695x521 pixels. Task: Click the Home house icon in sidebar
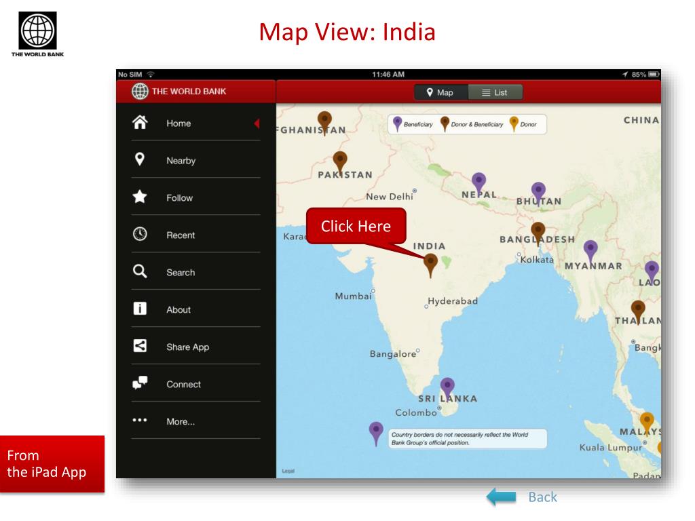(140, 122)
